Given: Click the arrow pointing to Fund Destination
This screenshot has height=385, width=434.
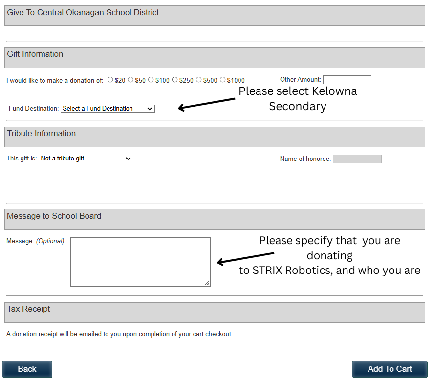Looking at the screenshot, I should point(206,104).
